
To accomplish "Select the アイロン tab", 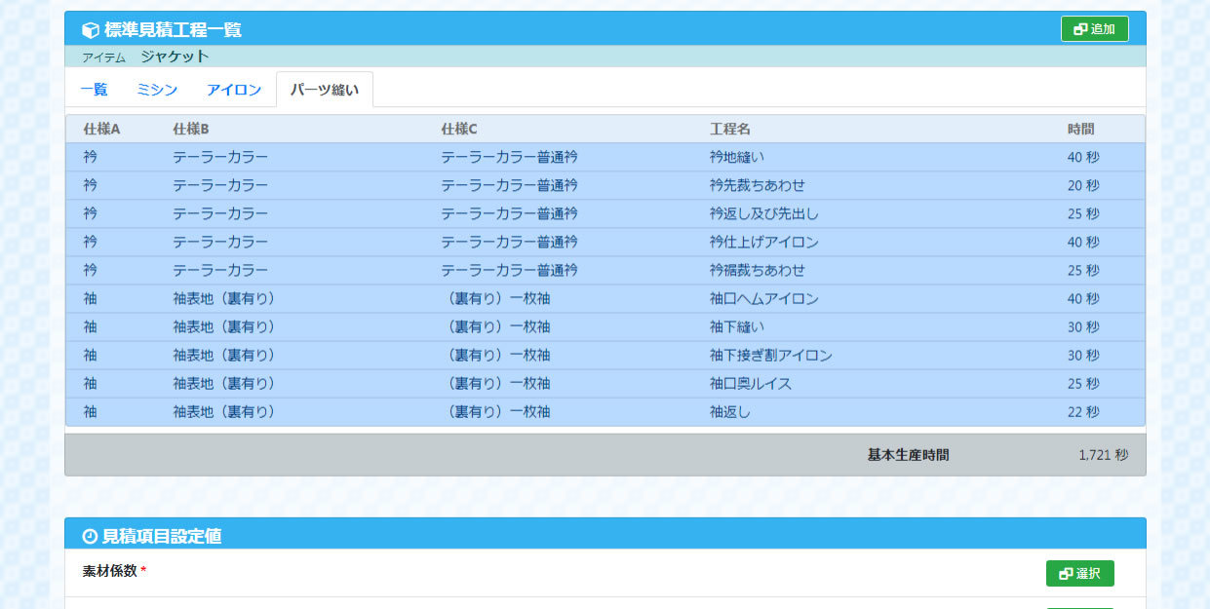I will click(x=234, y=90).
